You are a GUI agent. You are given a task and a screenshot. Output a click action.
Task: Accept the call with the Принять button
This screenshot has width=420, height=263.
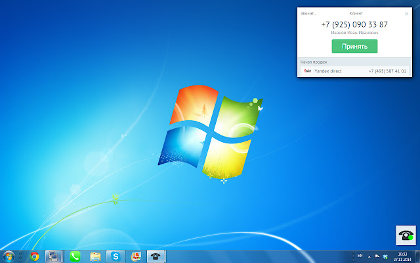tap(354, 47)
